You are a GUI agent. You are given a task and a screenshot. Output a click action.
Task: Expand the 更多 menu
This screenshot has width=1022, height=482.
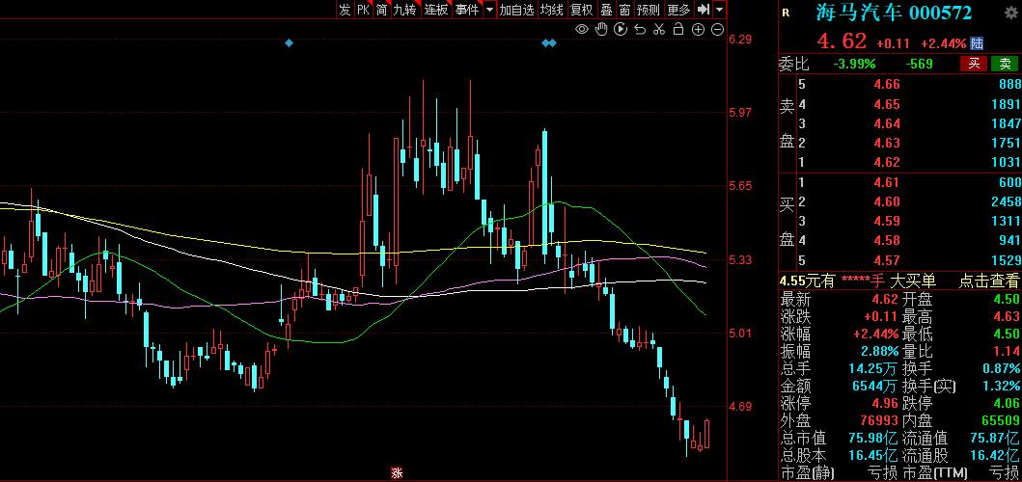click(x=678, y=10)
